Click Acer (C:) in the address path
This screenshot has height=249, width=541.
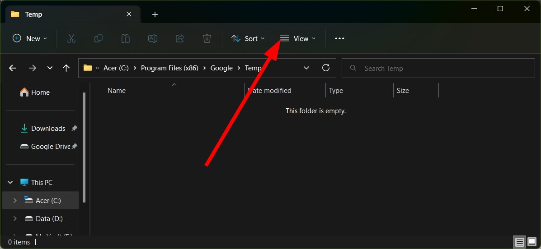click(116, 68)
